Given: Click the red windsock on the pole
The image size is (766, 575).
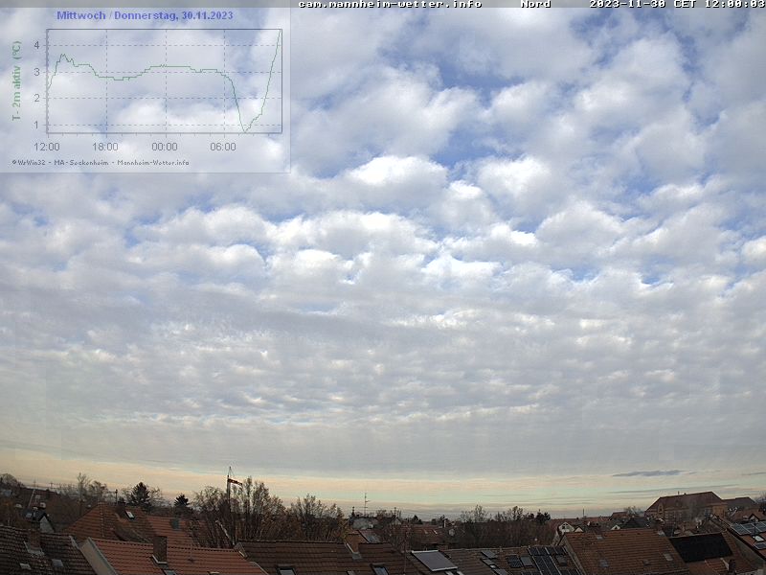Looking at the screenshot, I should [233, 481].
